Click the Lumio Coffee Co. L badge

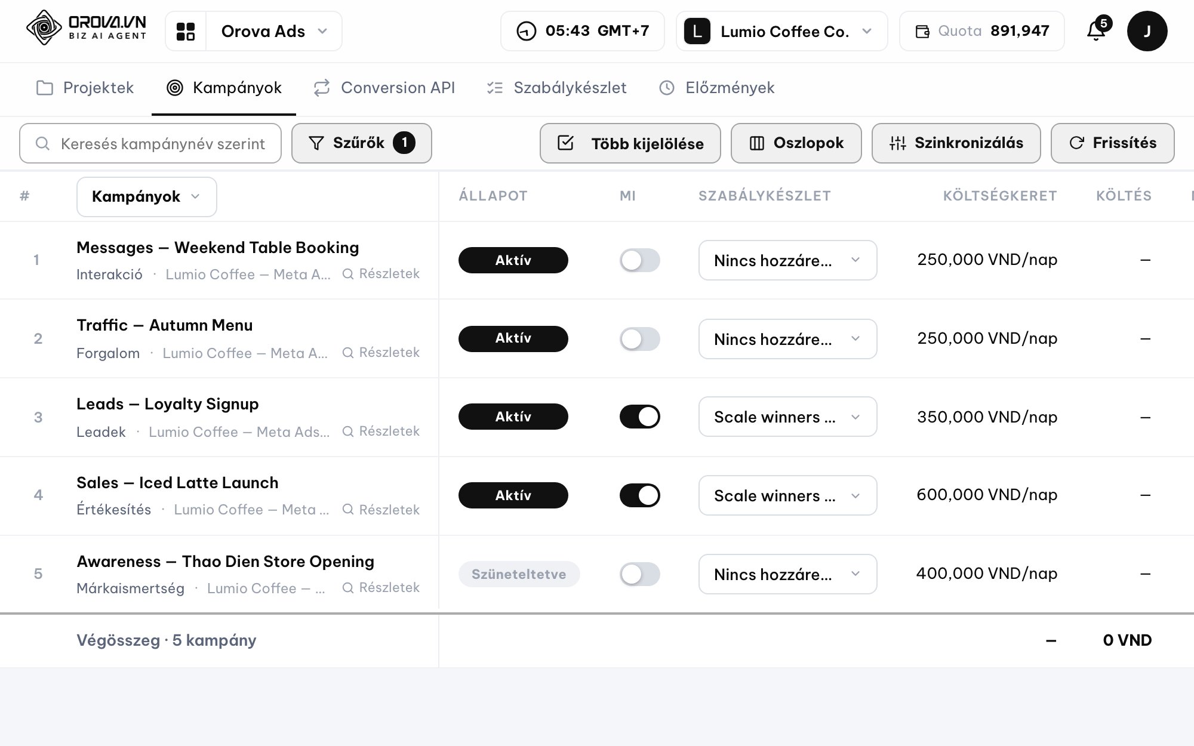(697, 31)
